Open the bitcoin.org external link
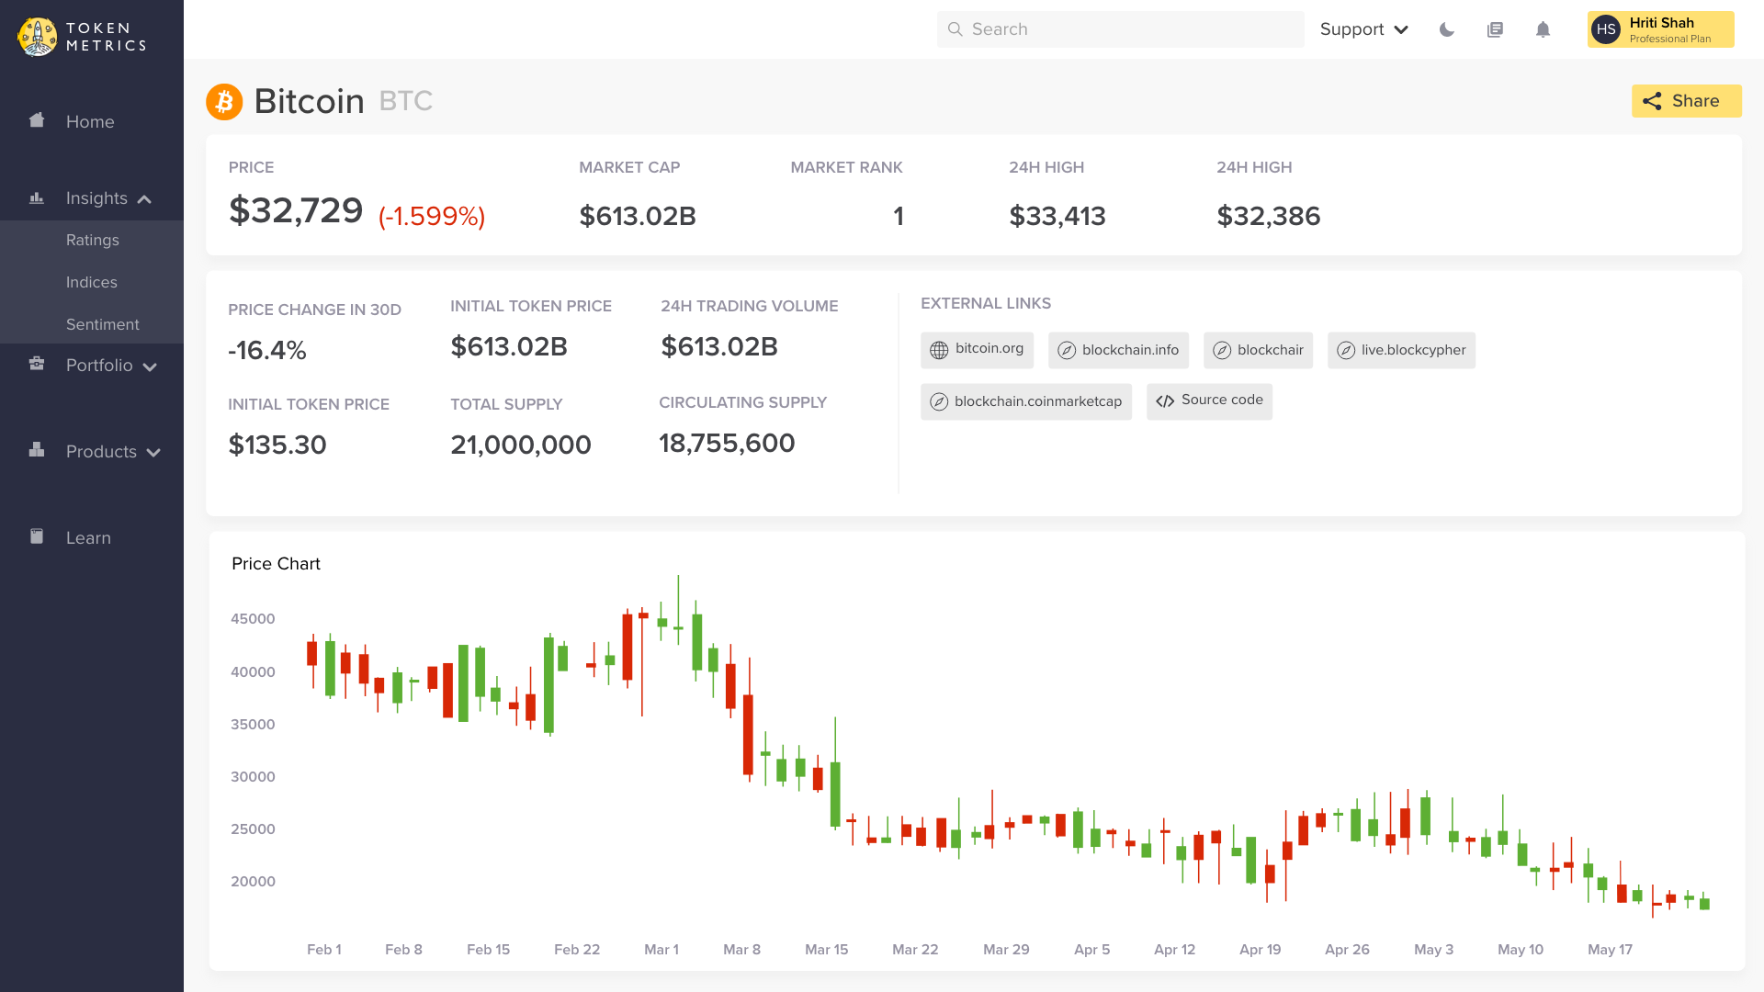The image size is (1764, 992). pyautogui.click(x=977, y=349)
